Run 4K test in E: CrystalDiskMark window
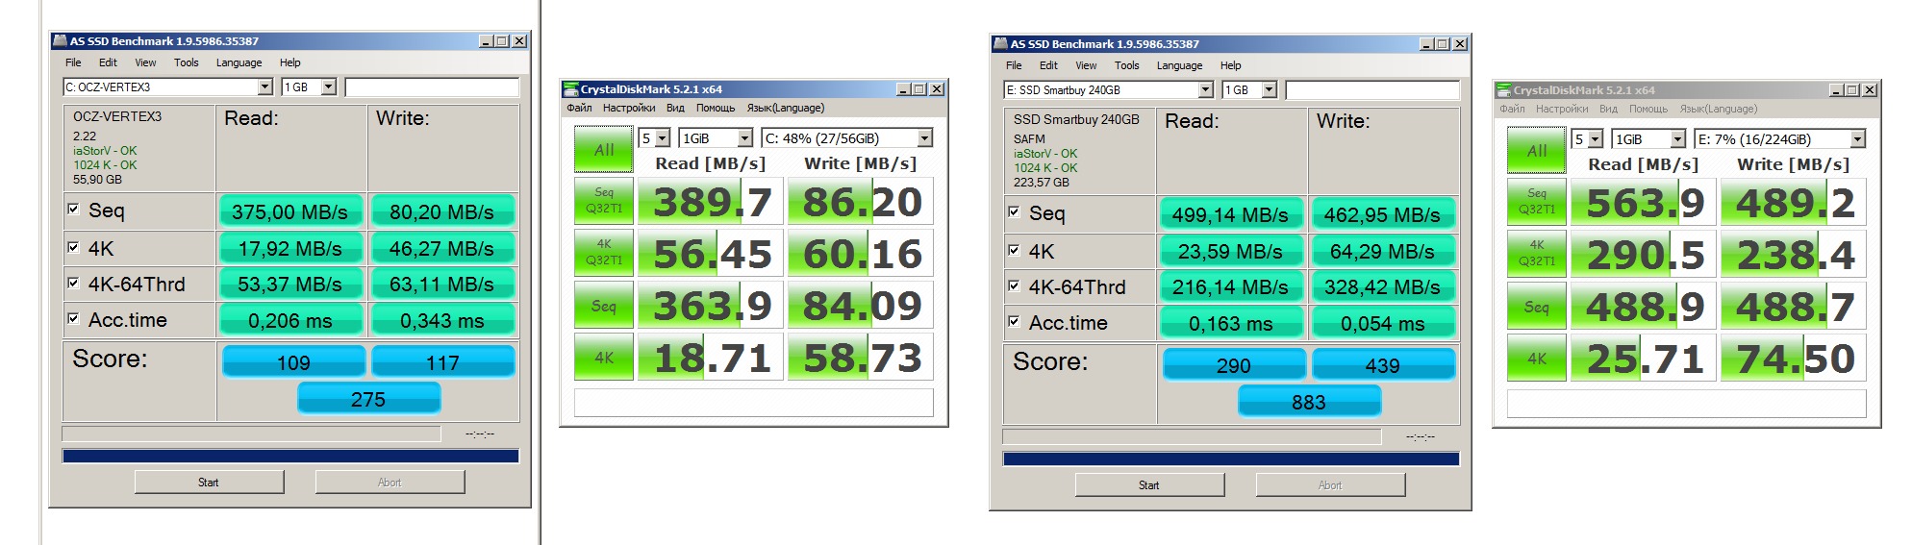The height and width of the screenshot is (545, 1912). (x=1536, y=358)
